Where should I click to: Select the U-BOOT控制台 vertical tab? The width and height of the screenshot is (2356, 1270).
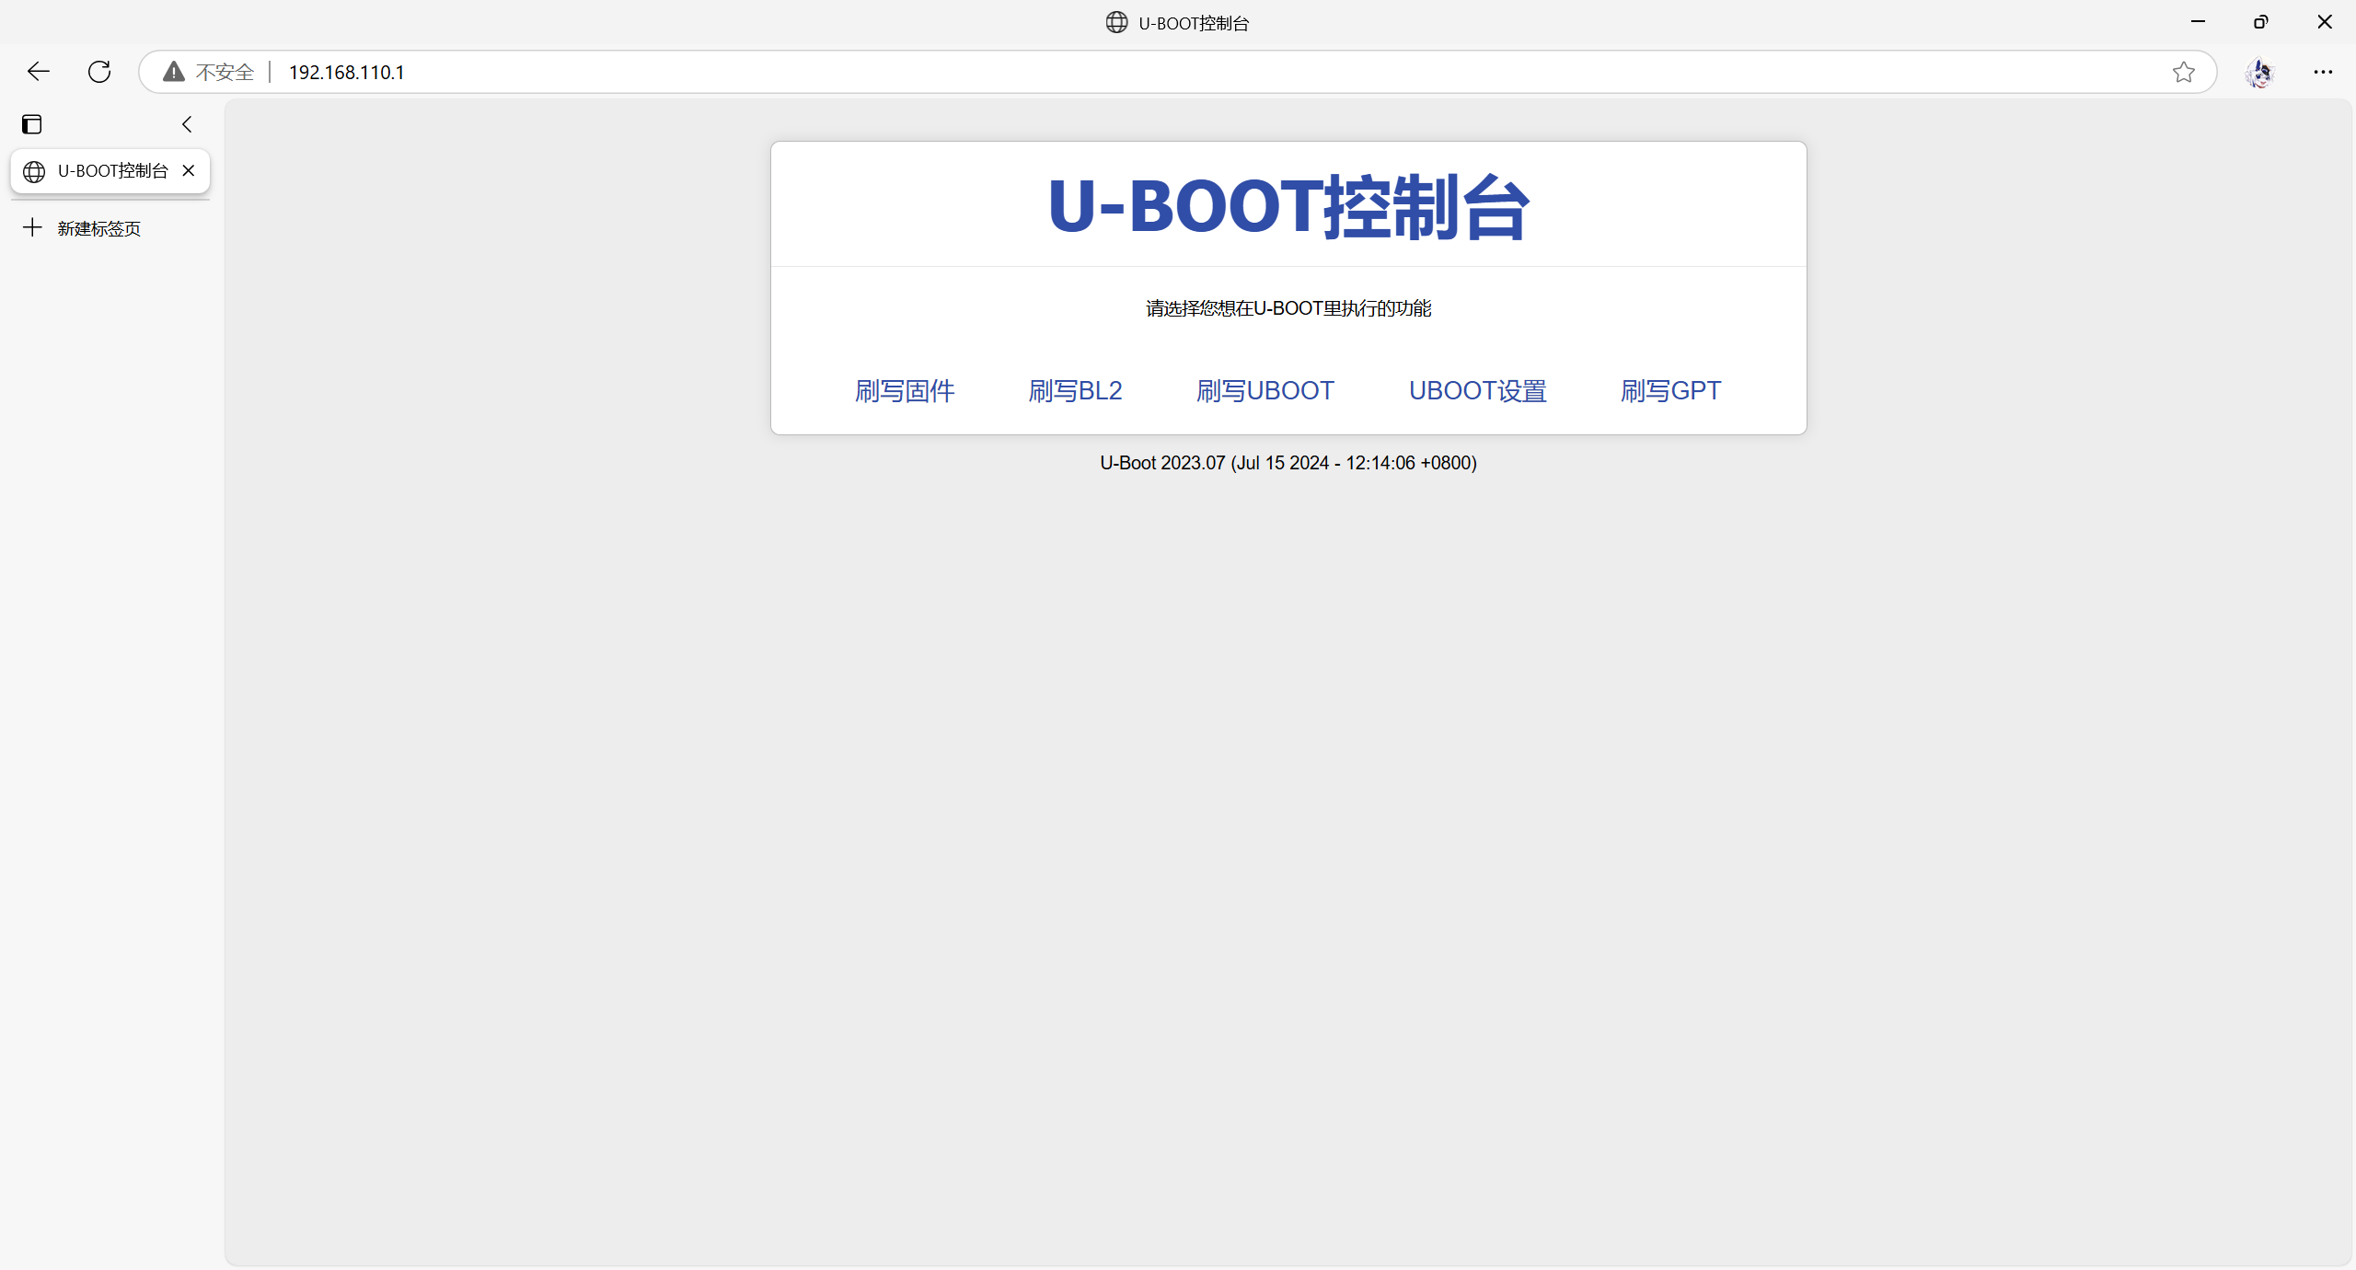point(101,171)
